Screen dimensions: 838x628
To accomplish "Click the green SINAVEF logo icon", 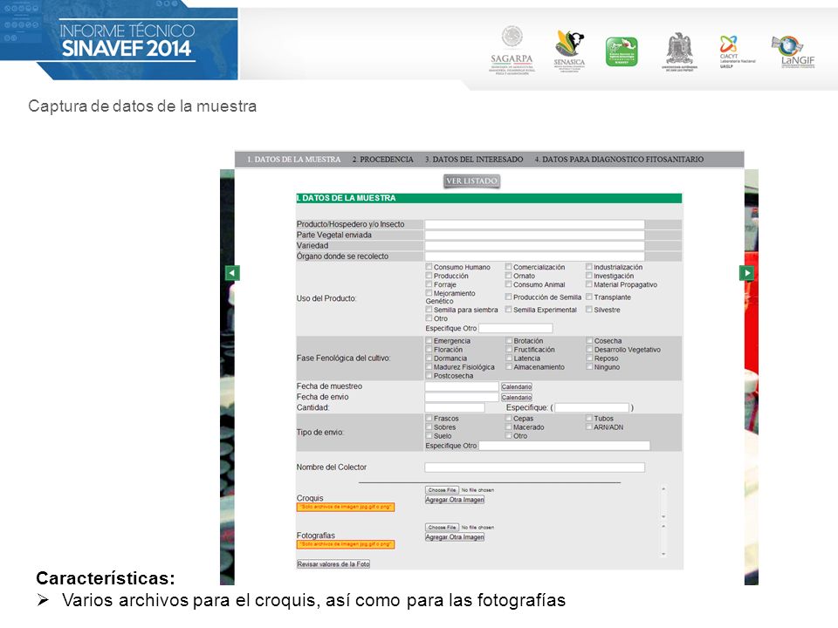I will pyautogui.click(x=622, y=51).
